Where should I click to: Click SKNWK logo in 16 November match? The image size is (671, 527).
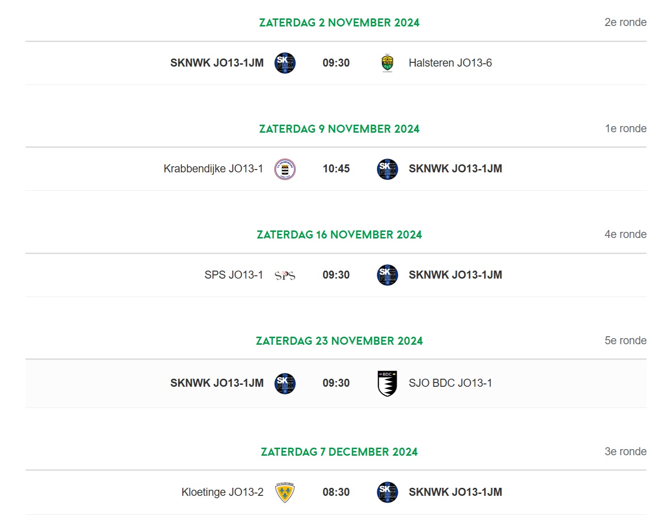(x=387, y=275)
